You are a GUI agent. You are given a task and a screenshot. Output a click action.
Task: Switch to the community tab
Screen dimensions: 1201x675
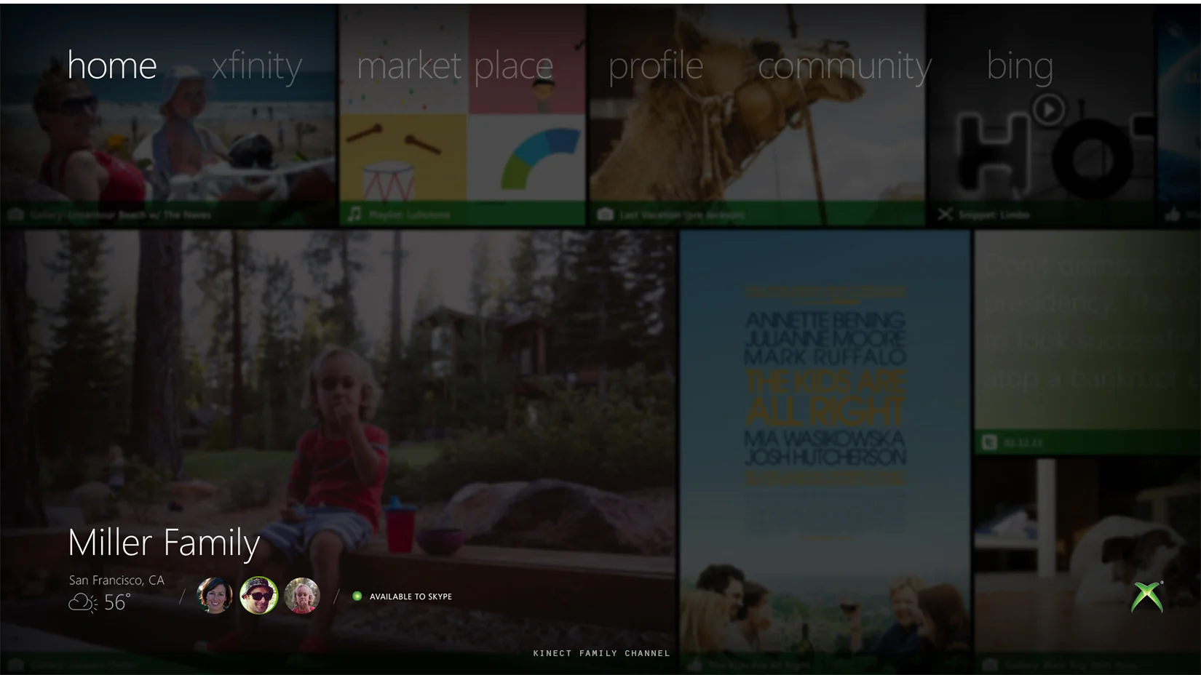click(x=844, y=67)
